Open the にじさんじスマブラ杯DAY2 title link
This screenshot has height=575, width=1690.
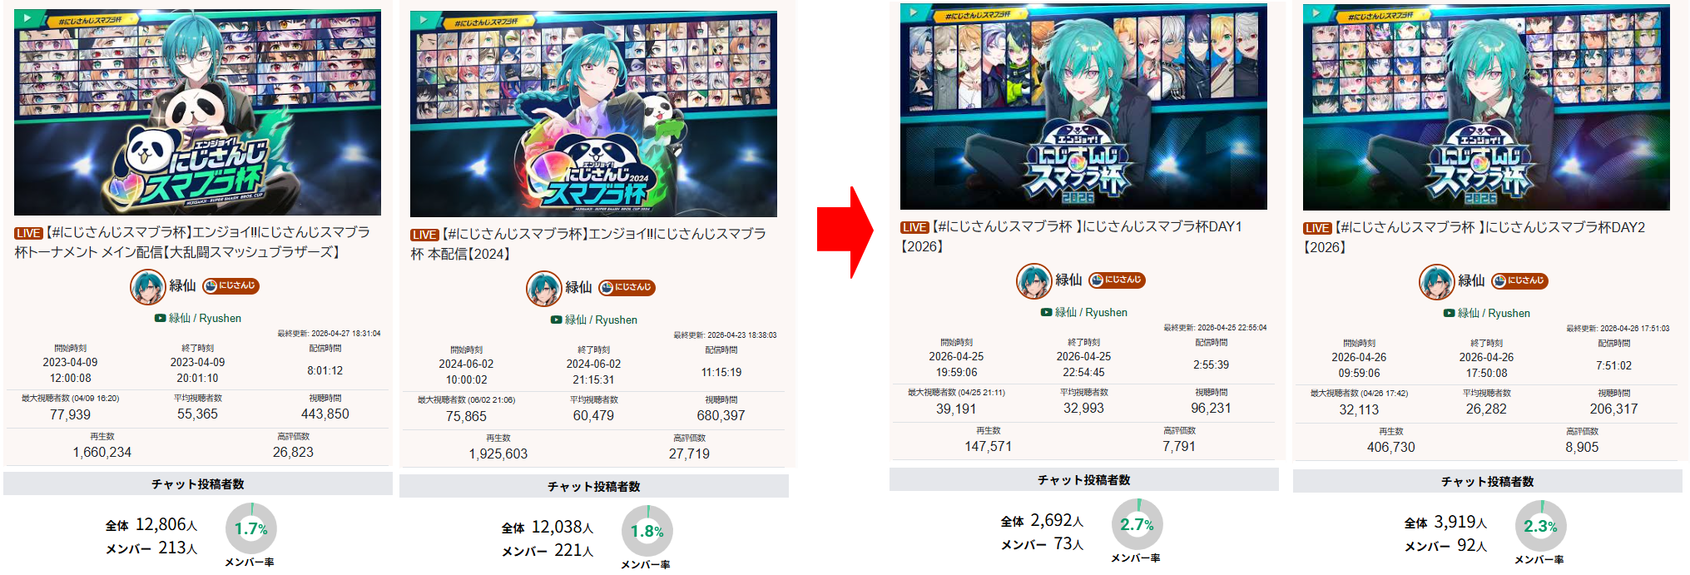1474,237
